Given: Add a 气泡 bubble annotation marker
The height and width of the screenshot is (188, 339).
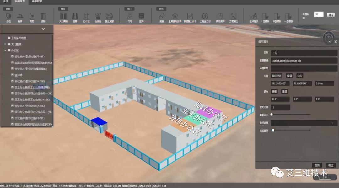Looking at the screenshot, I should click(130, 16).
